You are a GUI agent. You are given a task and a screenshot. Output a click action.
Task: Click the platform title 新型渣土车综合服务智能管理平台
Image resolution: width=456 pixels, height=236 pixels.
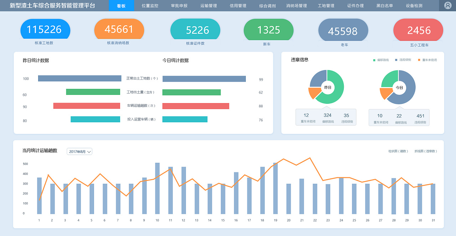tap(52, 6)
